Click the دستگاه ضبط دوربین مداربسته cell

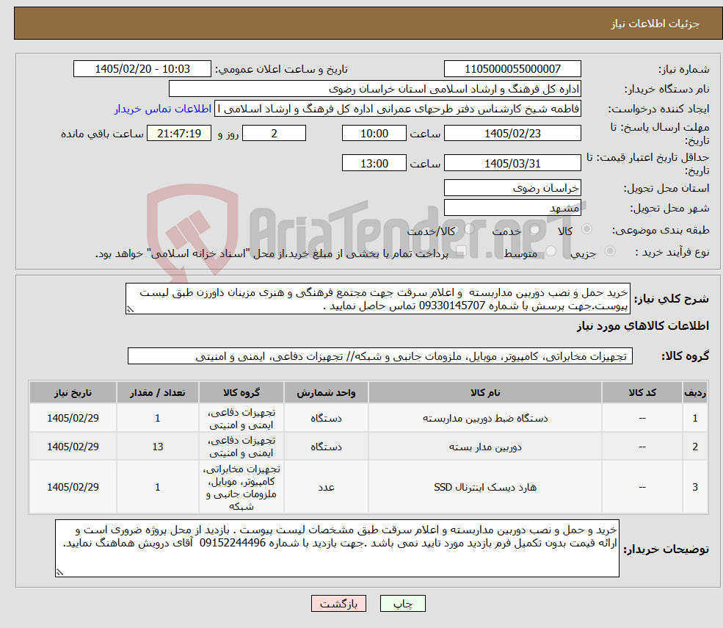pyautogui.click(x=485, y=419)
